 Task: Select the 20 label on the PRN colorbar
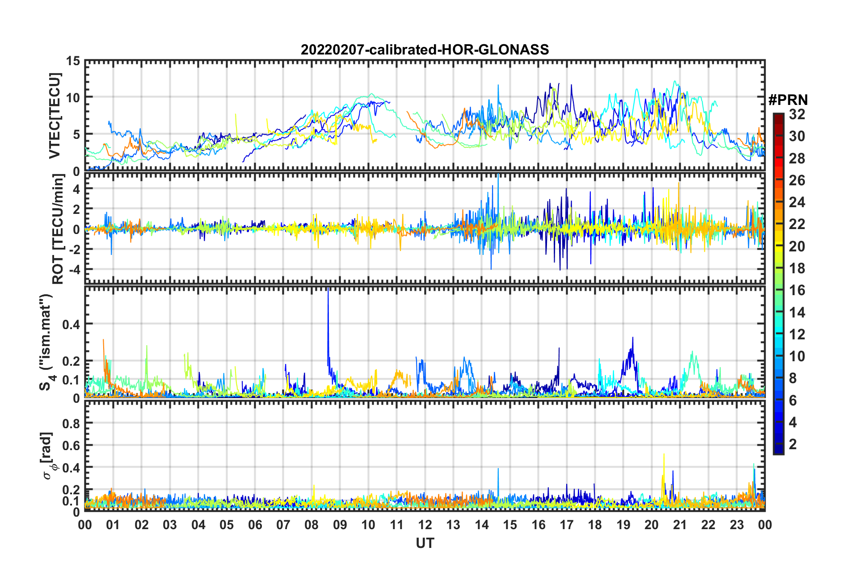pos(797,246)
